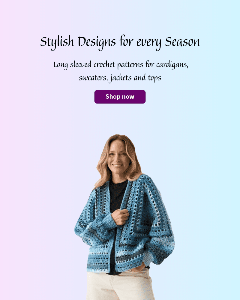Click the sweaters, jackets and tops text line

pos(120,78)
